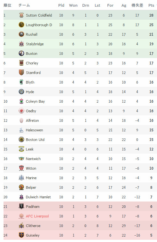This screenshot has width=157, height=242.
Task: Click the Sutton Coldfield club crest
Action: point(21,15)
